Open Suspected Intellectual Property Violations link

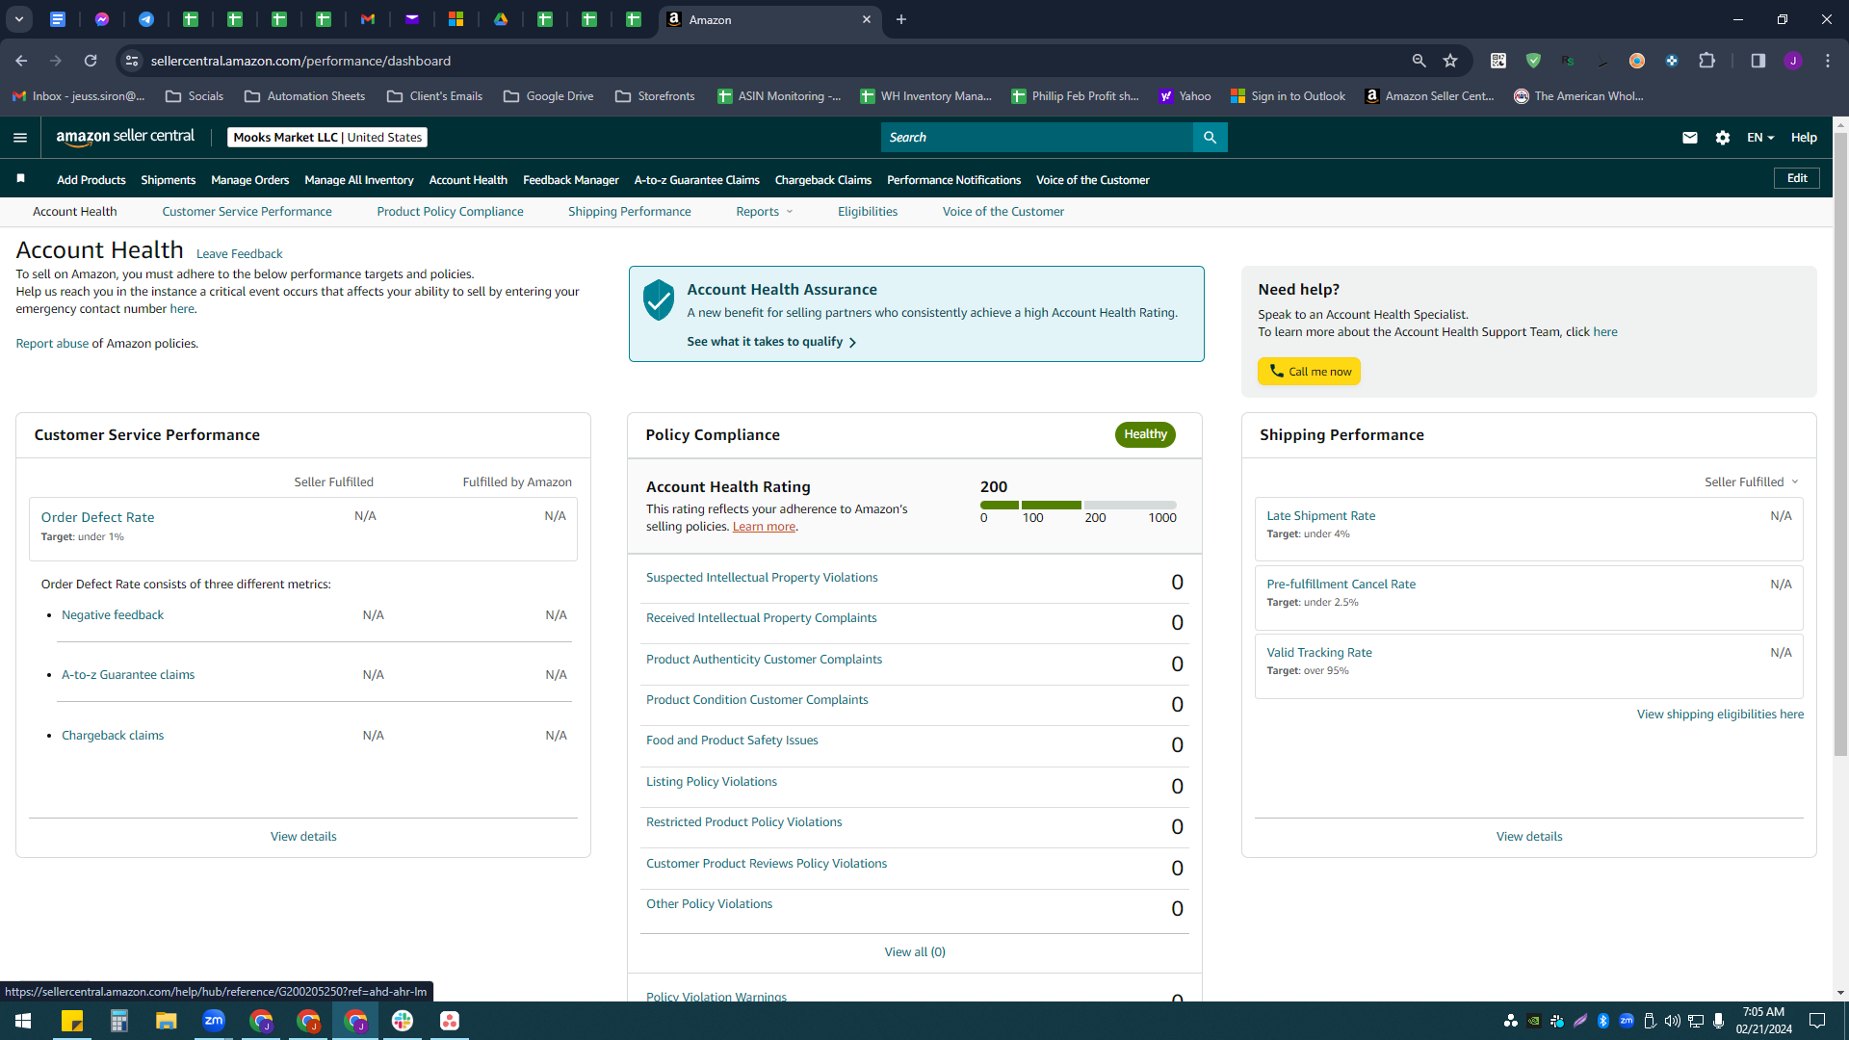coord(762,578)
